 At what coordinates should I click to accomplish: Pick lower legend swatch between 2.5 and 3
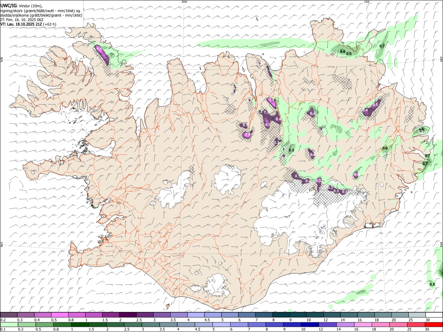click(133, 324)
